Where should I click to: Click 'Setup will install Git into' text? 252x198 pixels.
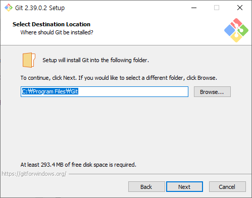click(x=95, y=60)
